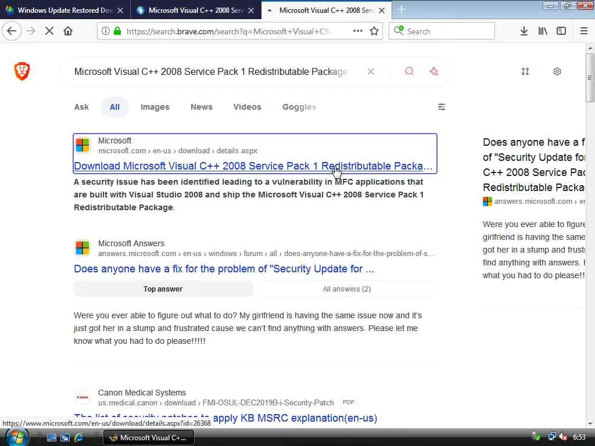Click the answers.microsoft.com breadcrumb text
Screen dimensions: 595x446
pyautogui.click(x=266, y=254)
